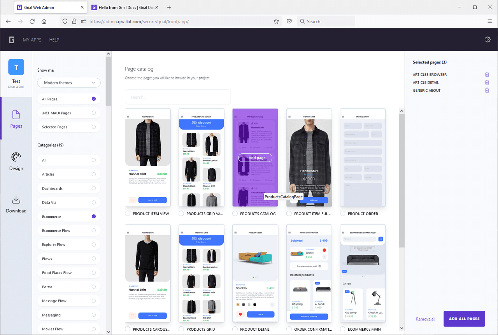498x335 pixels.
Task: Switch to the Grial Docs browser tab
Action: tap(124, 7)
